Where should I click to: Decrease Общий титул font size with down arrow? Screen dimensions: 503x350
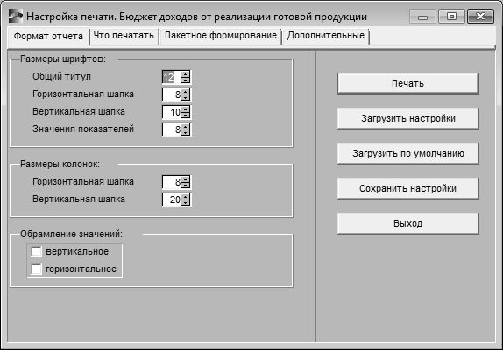(186, 80)
